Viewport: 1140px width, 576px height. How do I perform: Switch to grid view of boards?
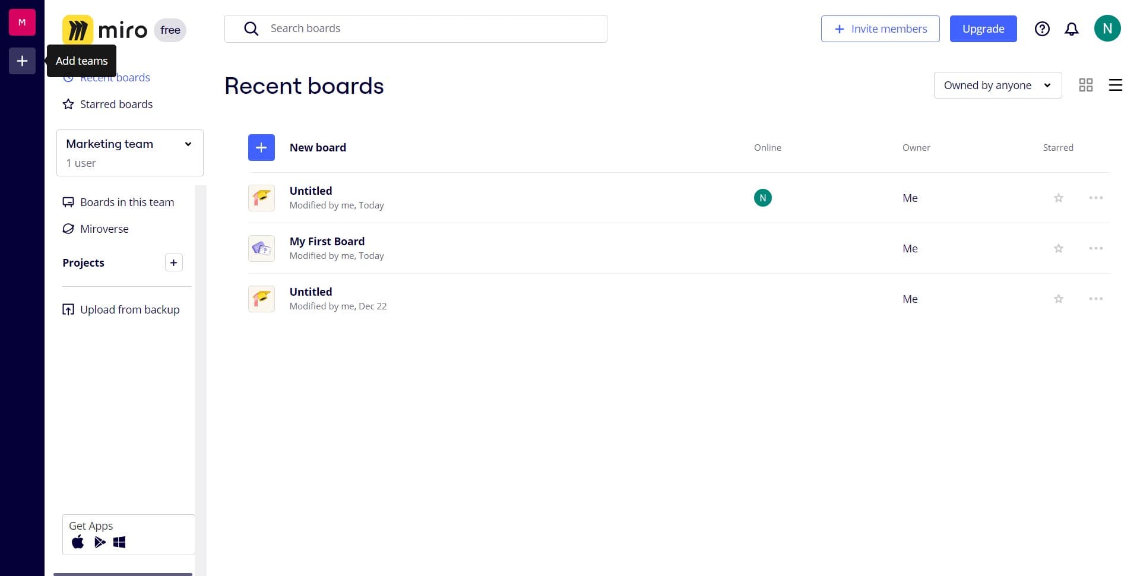(1086, 85)
